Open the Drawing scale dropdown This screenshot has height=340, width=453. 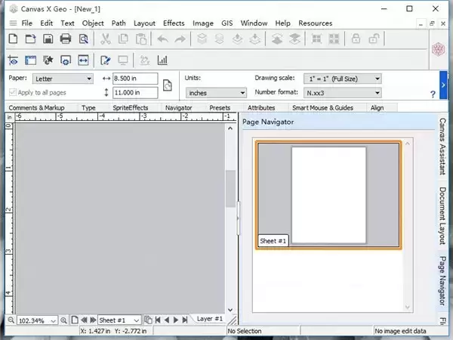coord(342,79)
